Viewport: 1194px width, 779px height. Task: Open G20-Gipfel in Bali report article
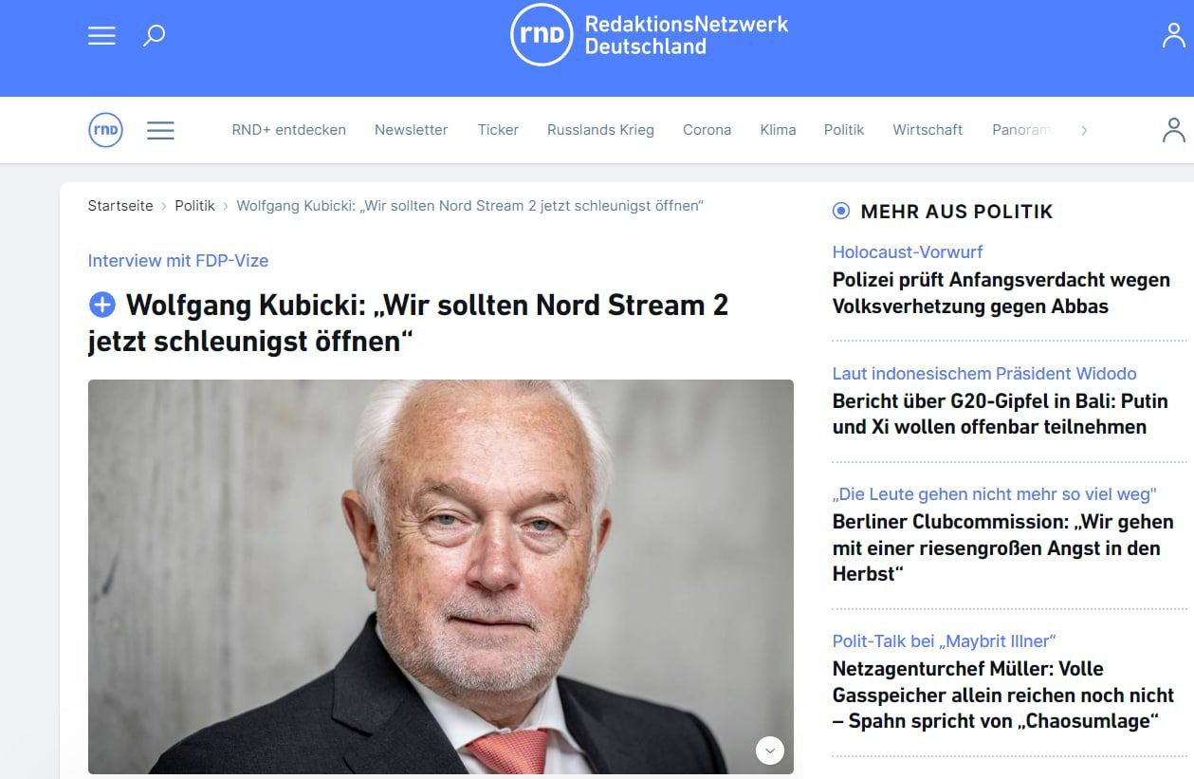click(x=1000, y=414)
